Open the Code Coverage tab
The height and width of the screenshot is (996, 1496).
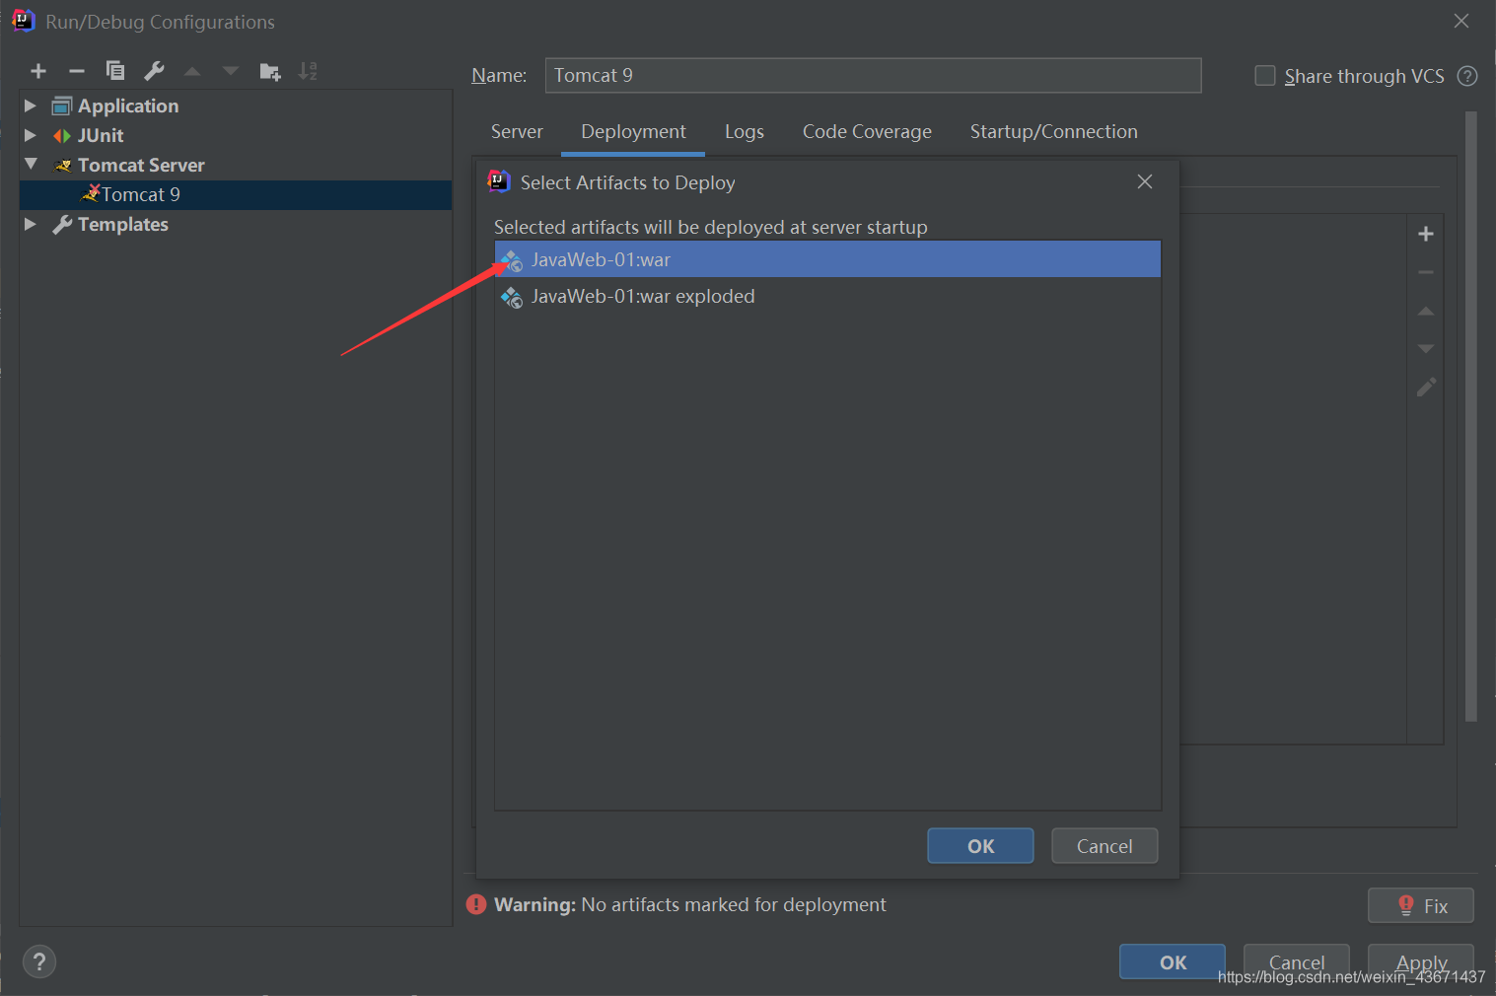coord(867,132)
